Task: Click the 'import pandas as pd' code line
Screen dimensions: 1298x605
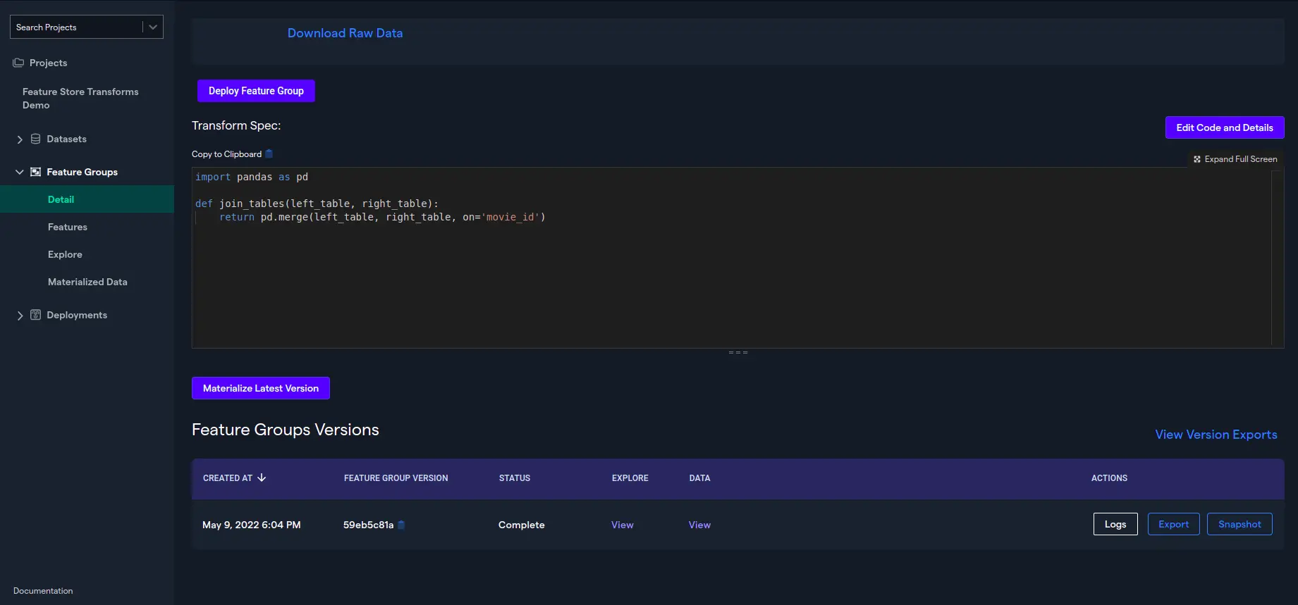Action: [x=252, y=177]
